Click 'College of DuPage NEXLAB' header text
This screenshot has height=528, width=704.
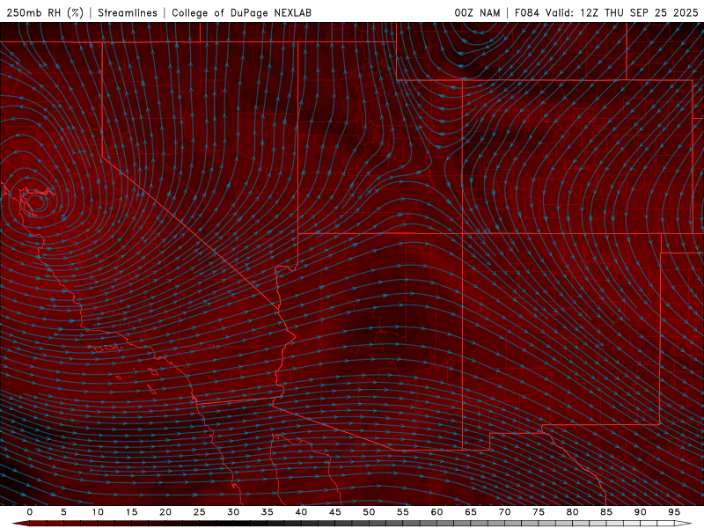[x=241, y=12]
